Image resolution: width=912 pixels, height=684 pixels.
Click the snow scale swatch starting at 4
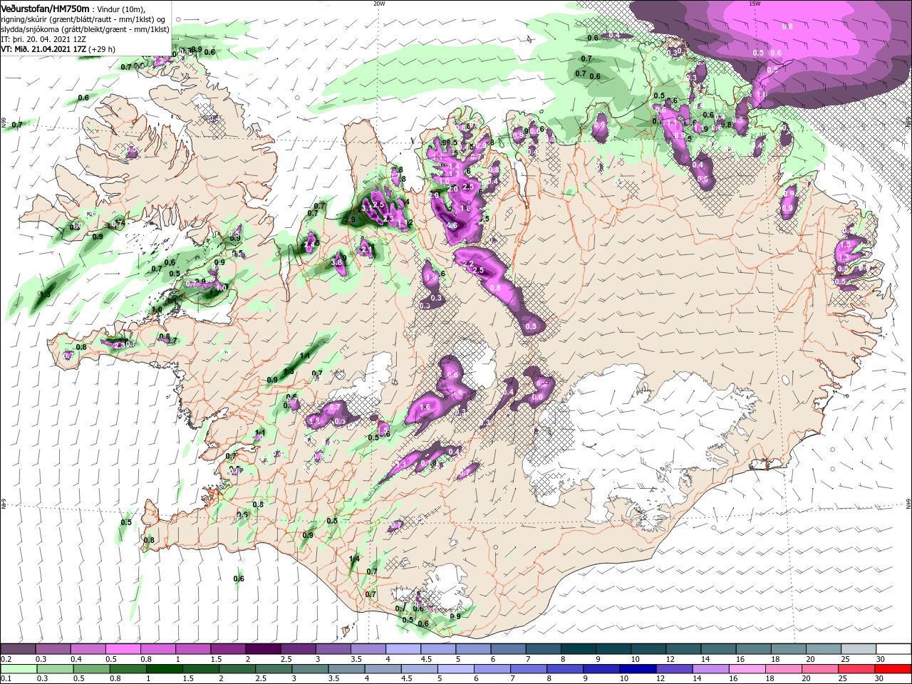tap(402, 649)
